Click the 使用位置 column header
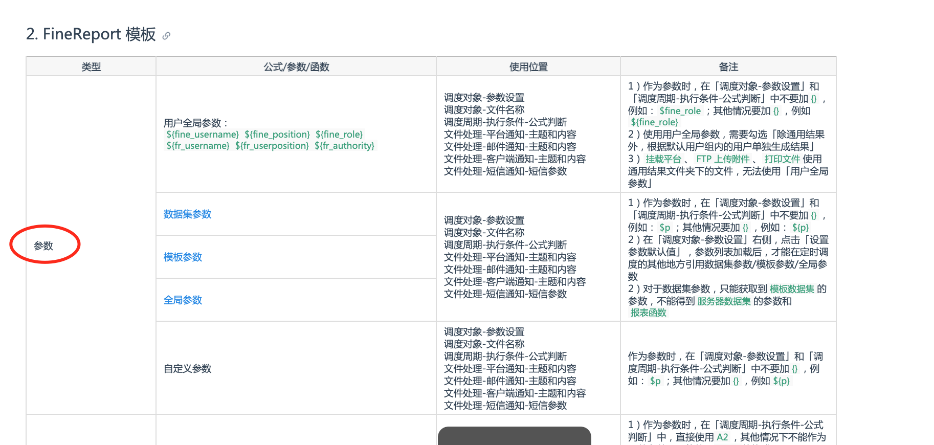Image resolution: width=934 pixels, height=445 pixels. tap(528, 67)
